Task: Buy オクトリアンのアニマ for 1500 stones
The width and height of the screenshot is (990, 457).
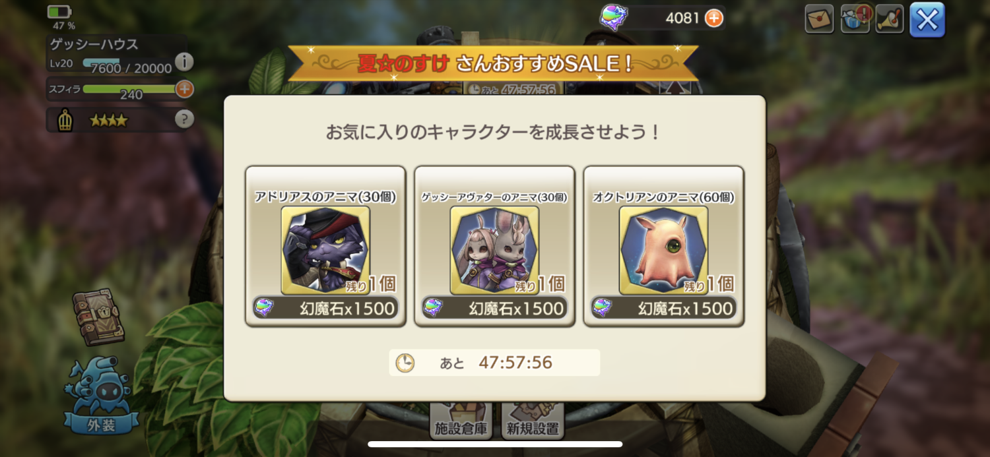Action: click(x=663, y=308)
